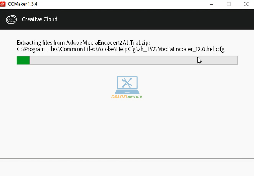Minimize the CCMaker window
This screenshot has height=176, width=254.
(x=212, y=4)
